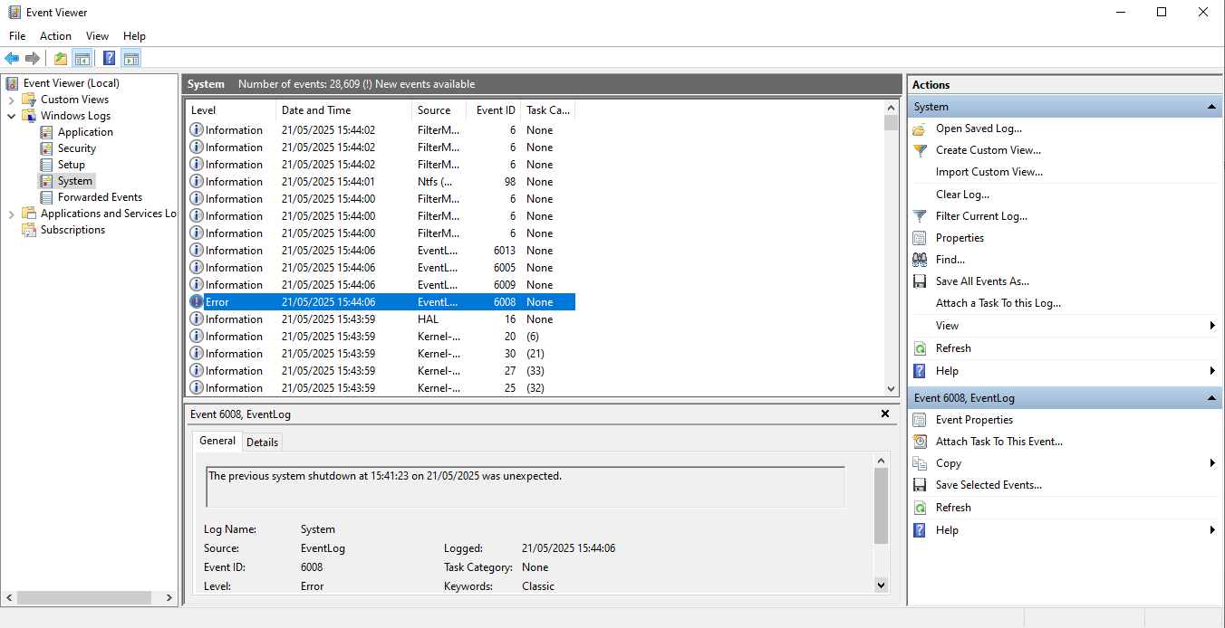Click the Filter Current Log funnel icon
Screen dimensions: 1225x628
(x=920, y=216)
